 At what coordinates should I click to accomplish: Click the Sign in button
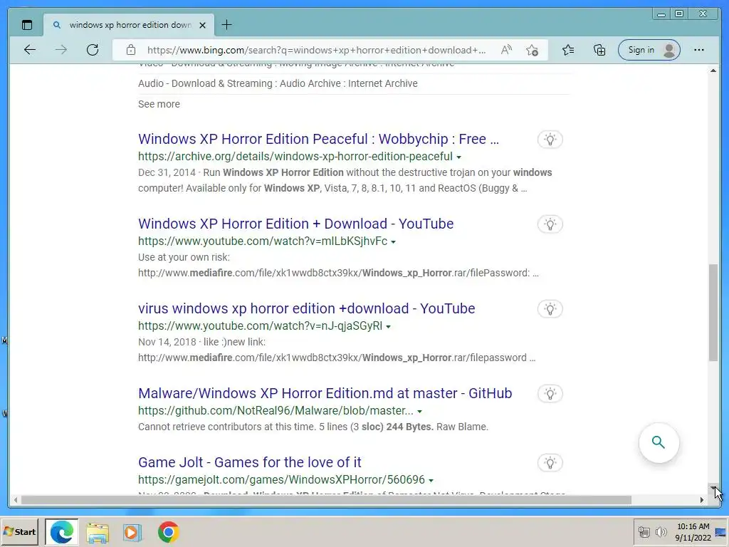click(649, 50)
